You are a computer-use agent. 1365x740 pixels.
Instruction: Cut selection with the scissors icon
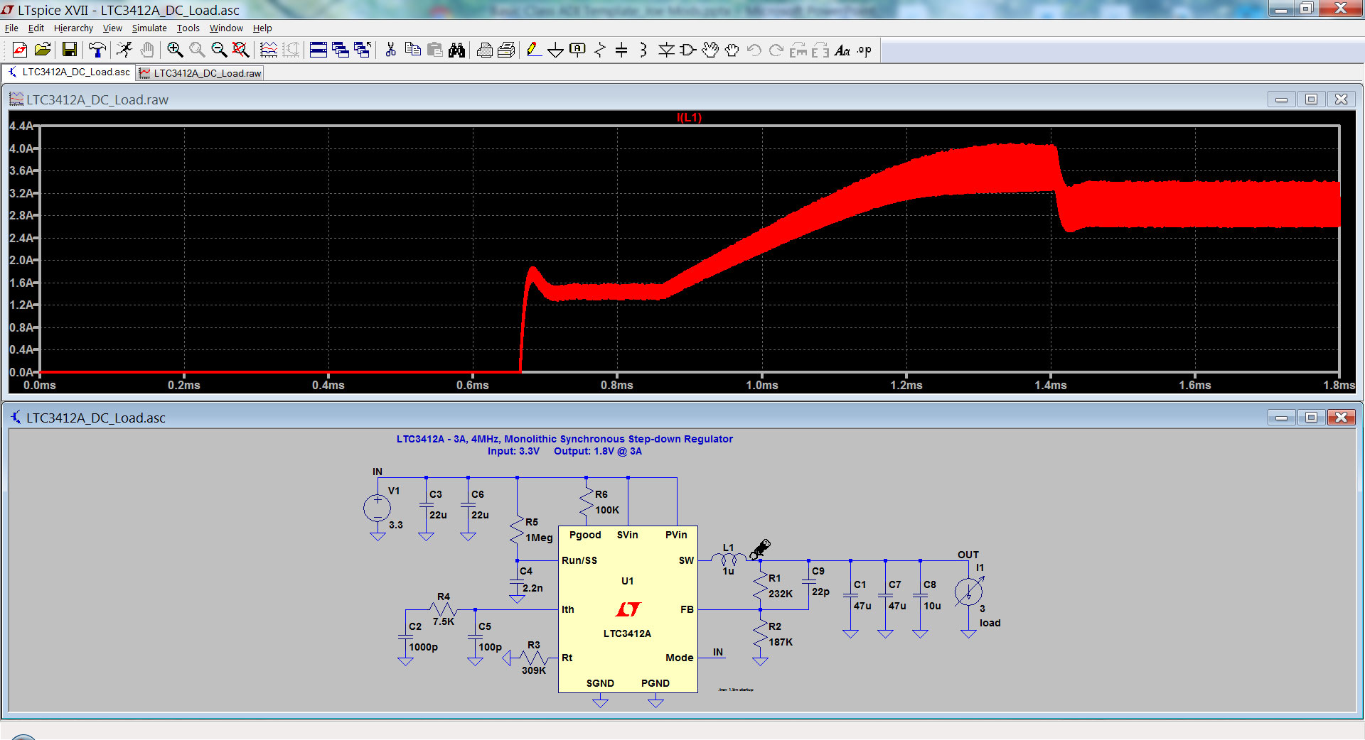click(390, 50)
